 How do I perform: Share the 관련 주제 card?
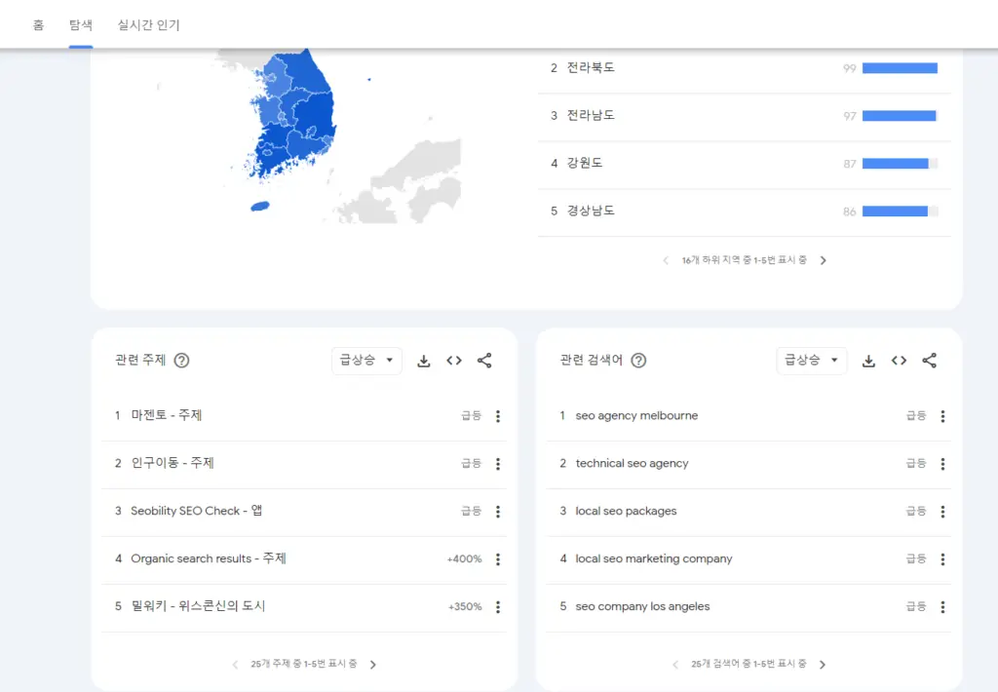point(484,361)
